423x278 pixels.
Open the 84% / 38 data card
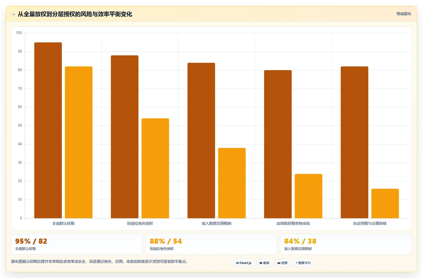point(346,244)
